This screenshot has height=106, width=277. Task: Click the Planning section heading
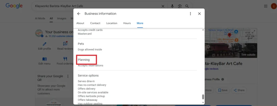tap(84, 60)
